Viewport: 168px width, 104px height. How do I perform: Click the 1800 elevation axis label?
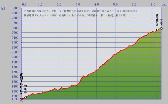(15, 67)
